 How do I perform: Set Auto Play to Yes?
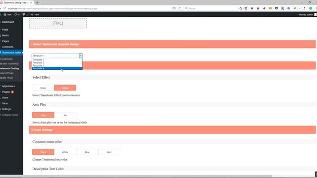(x=43, y=115)
